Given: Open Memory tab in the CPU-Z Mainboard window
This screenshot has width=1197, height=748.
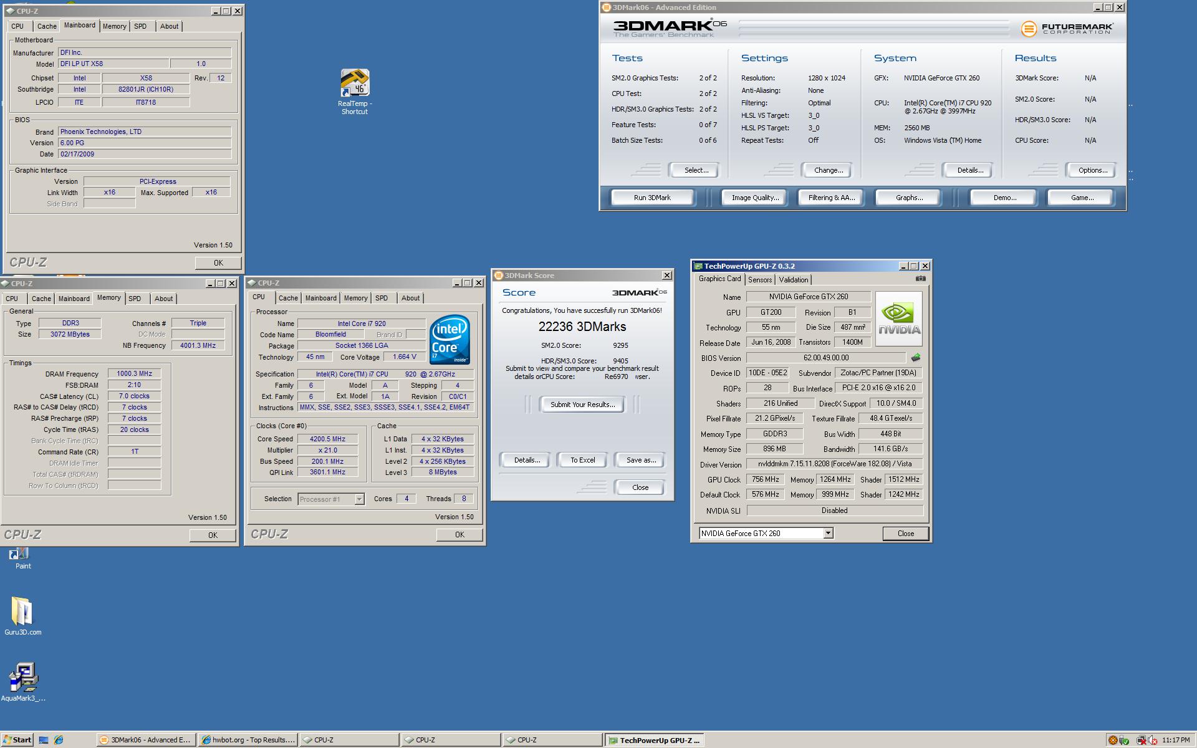Looking at the screenshot, I should pyautogui.click(x=114, y=26).
